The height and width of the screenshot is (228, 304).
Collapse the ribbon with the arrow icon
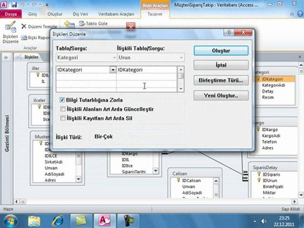pos(292,14)
